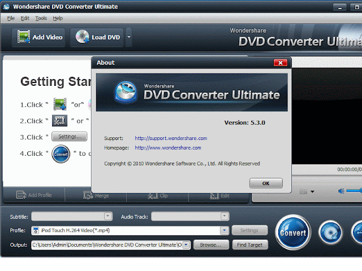Open the snapshot dropdown arrow under the preview
Screen dimensions: 362x271
click(x=312, y=192)
